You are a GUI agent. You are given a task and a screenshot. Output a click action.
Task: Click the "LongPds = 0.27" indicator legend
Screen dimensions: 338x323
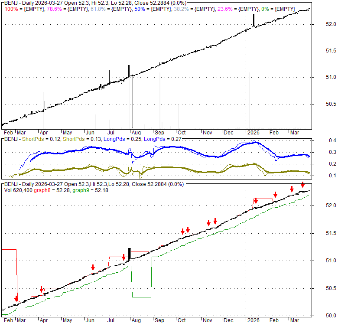pyautogui.click(x=163, y=139)
